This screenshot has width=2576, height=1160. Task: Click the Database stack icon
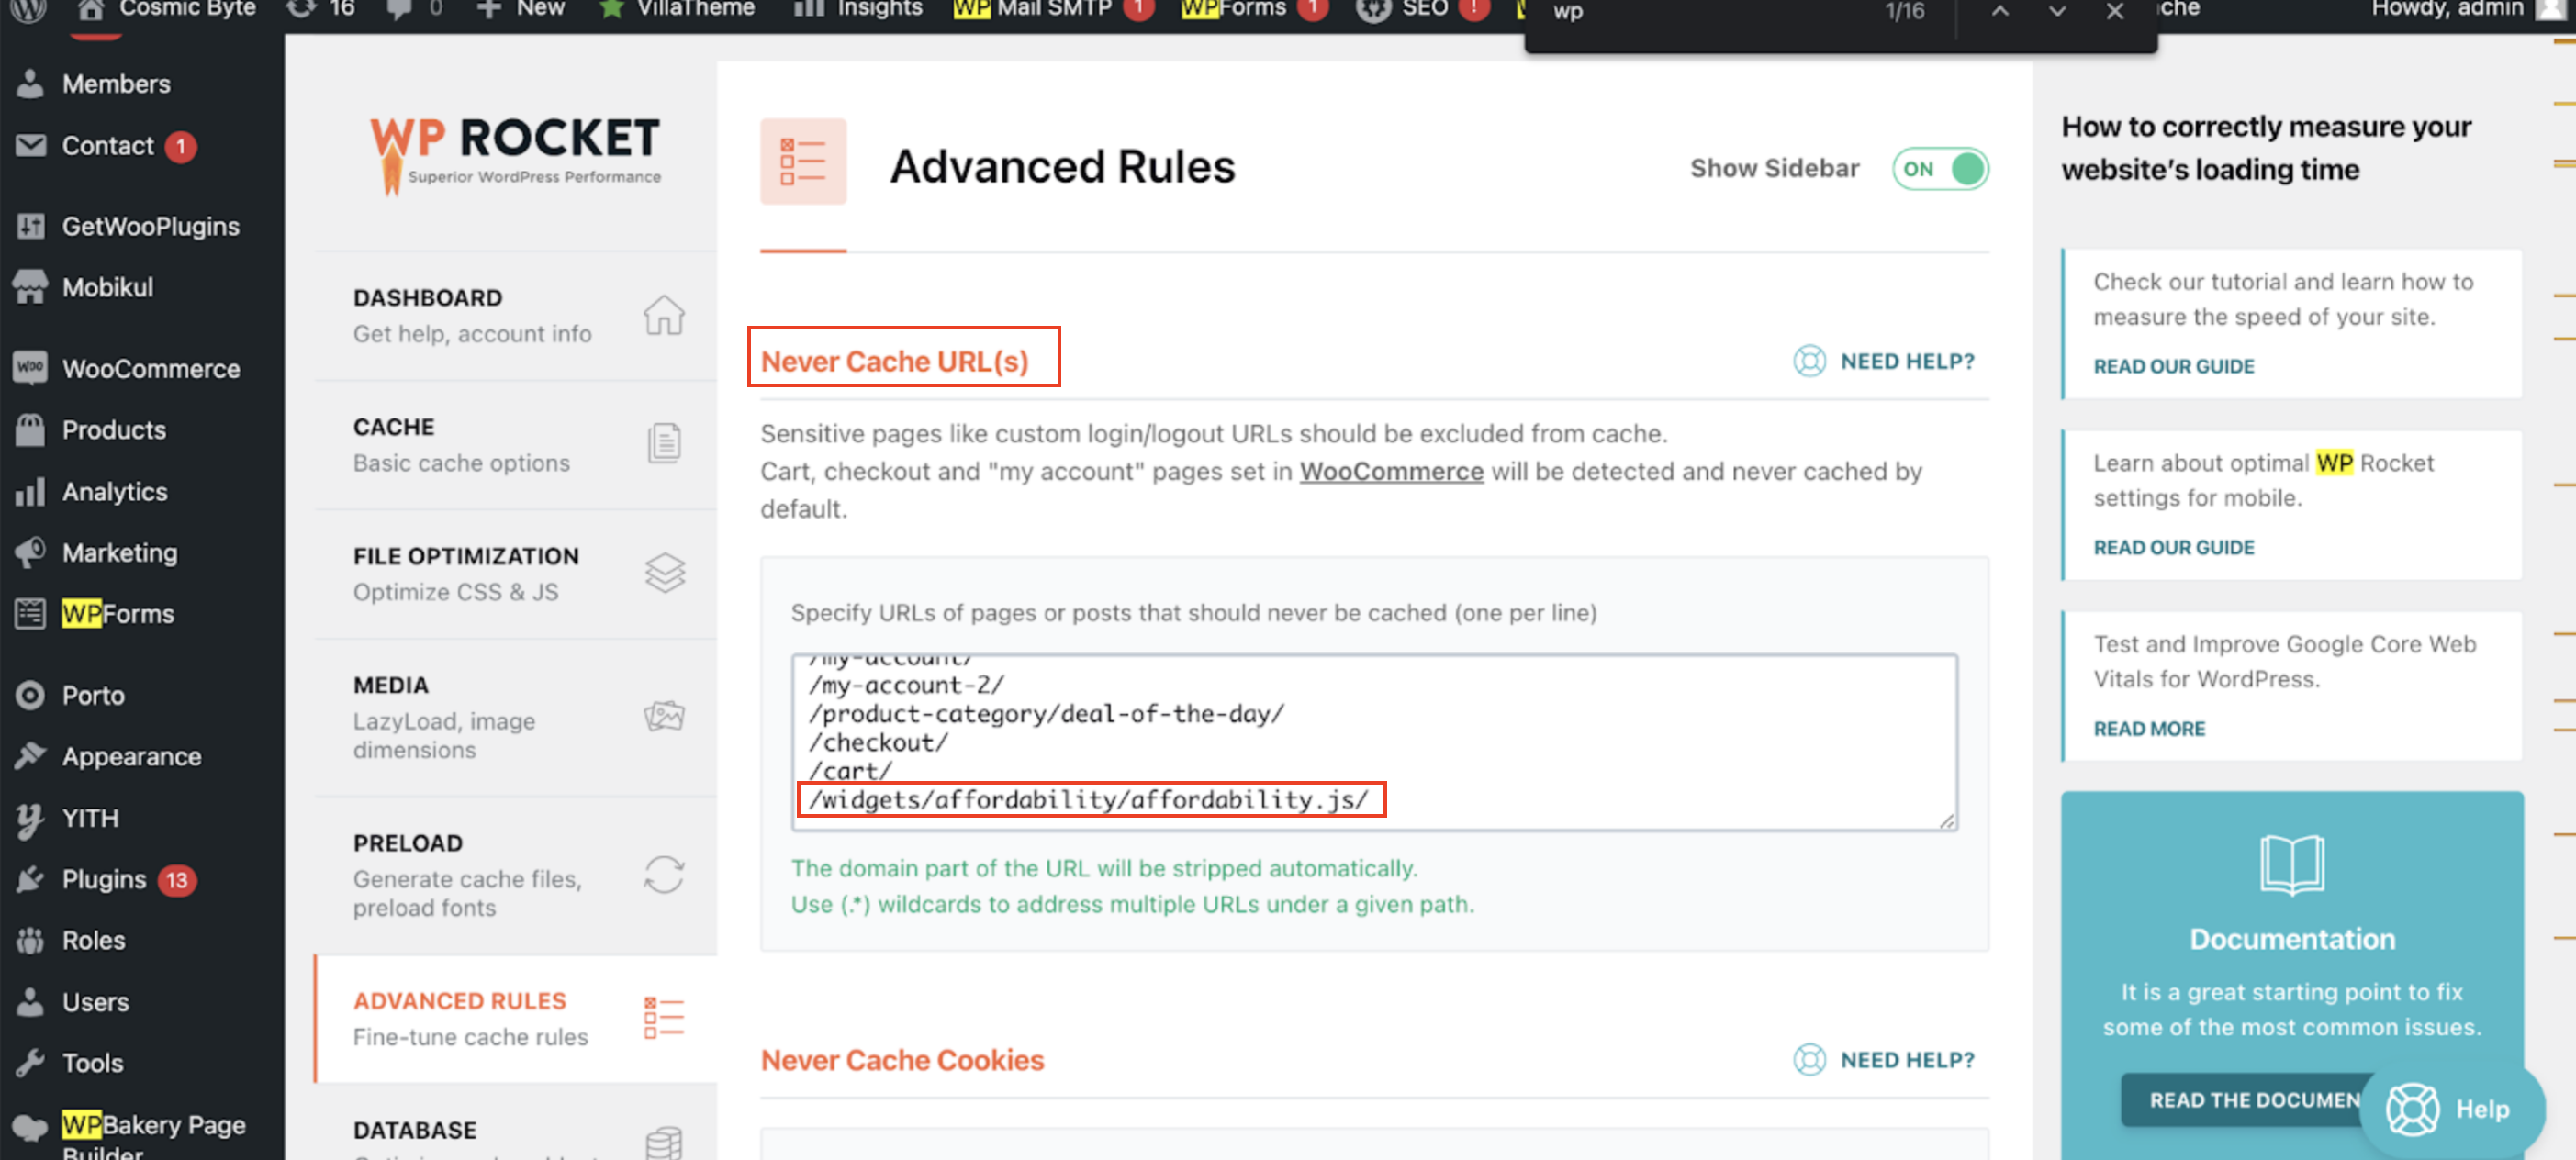664,1141
